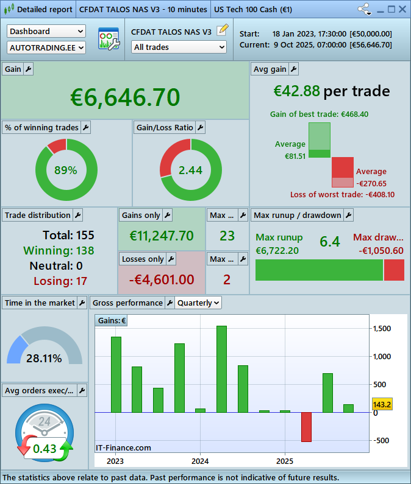The width and height of the screenshot is (411, 484).
Task: Select the Detailed report tab
Action: (x=38, y=9)
